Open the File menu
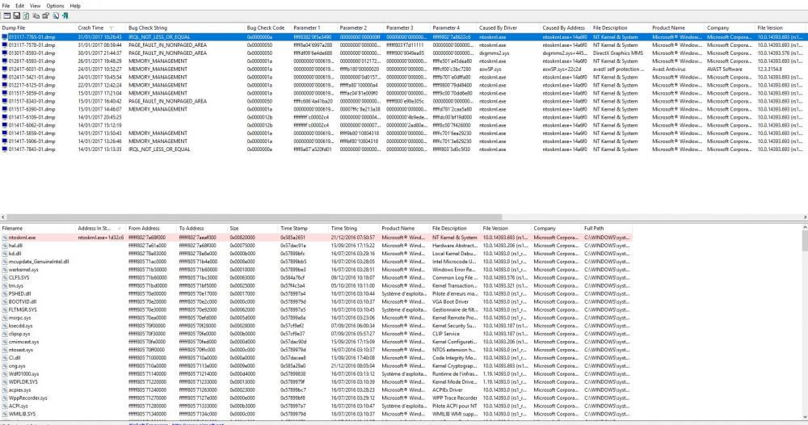Image resolution: width=808 pixels, height=425 pixels. (x=7, y=5)
